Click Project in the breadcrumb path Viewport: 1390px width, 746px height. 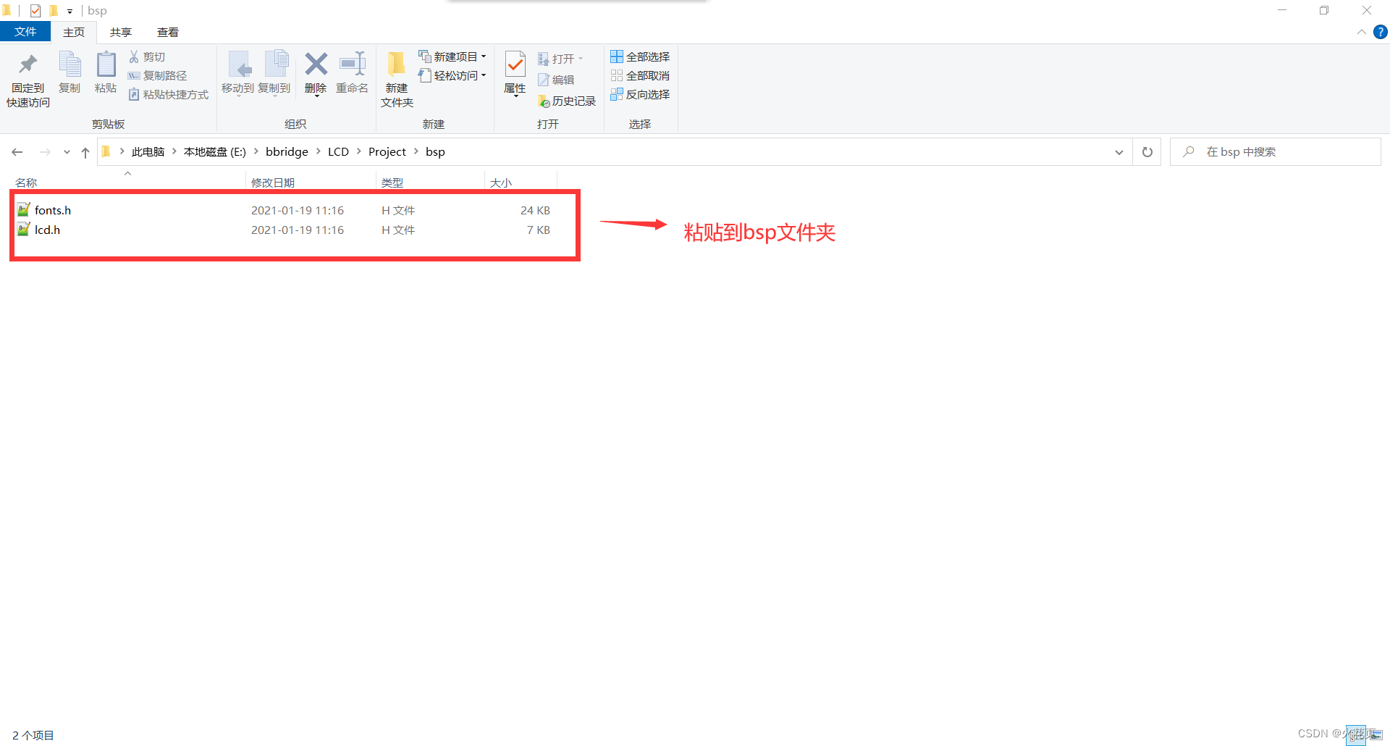pyautogui.click(x=387, y=151)
